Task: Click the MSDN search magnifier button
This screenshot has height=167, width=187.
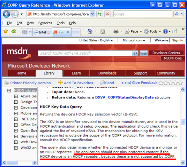Action: [x=135, y=53]
